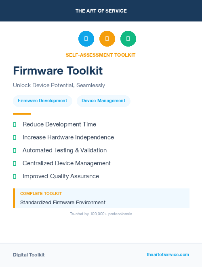Click Increase Hardware Independence text
The image size is (202, 267).
[x=68, y=137]
